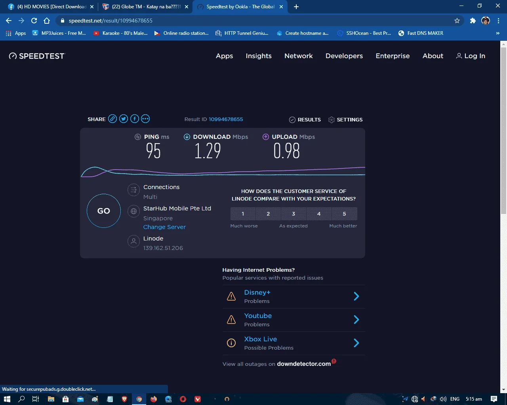Click the share link icon
This screenshot has width=507, height=405.
pos(112,119)
